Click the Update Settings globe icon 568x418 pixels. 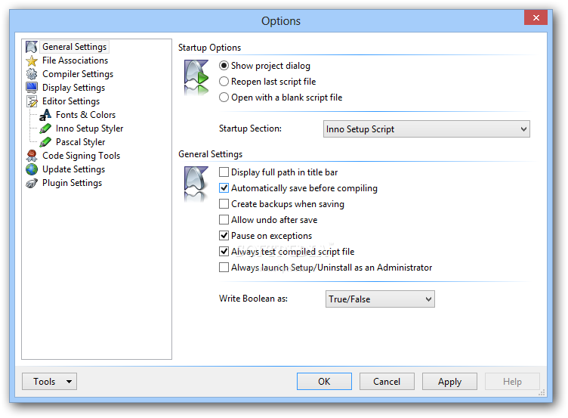(x=32, y=169)
